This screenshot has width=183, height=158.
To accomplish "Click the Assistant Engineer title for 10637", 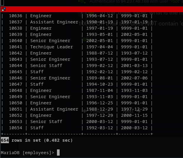I will pos(54,22).
